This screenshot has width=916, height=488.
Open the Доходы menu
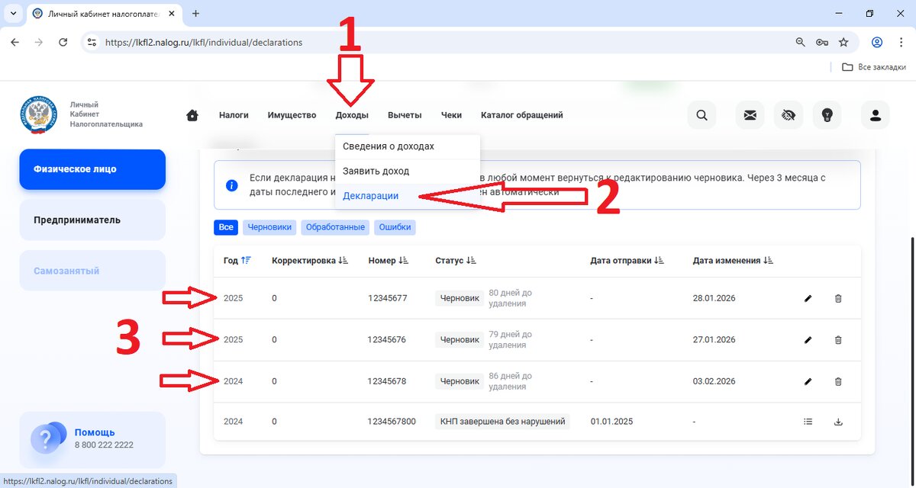coord(352,115)
